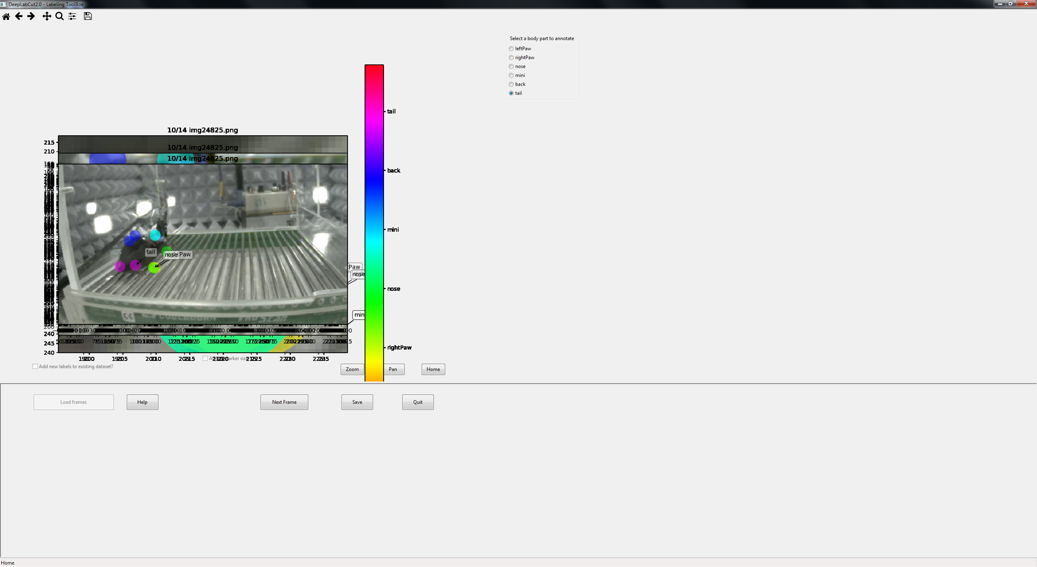Click the Home icon in the toolbar
Viewport: 1037px width, 567px height.
(6, 17)
